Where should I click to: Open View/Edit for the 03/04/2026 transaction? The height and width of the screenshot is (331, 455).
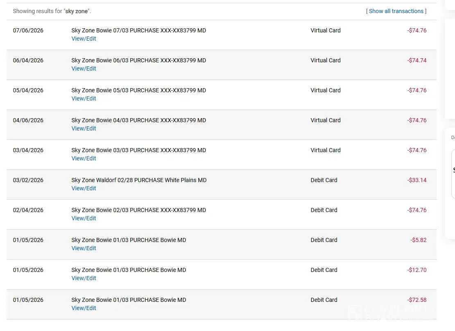84,158
